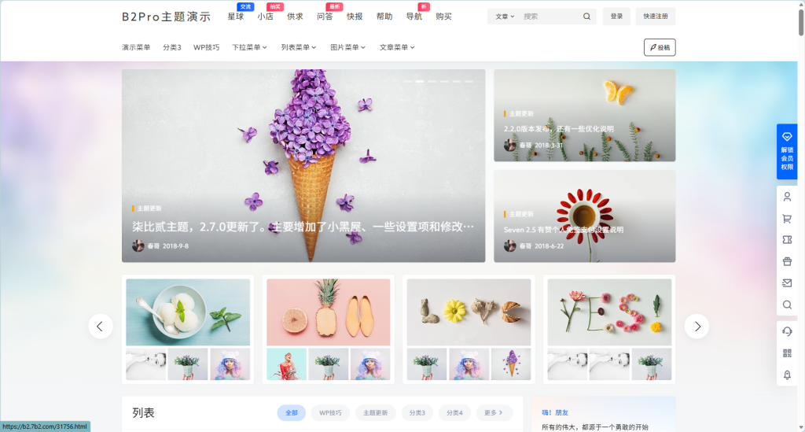805x432 pixels.
Task: Focus the 搜索 search input field
Action: pyautogui.click(x=550, y=17)
